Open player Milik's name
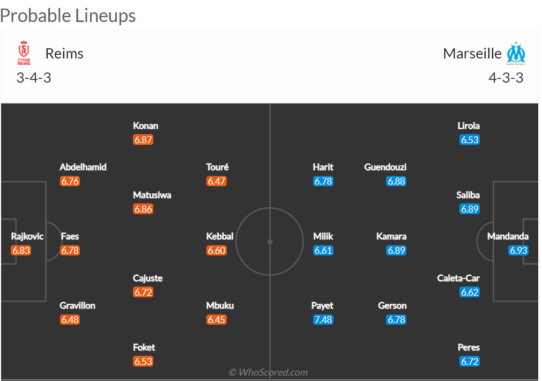Viewport: 542px width, 381px height. pyautogui.click(x=323, y=237)
